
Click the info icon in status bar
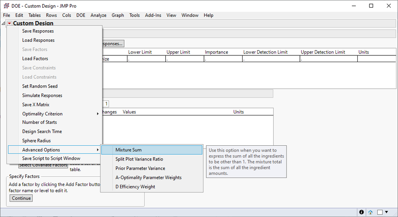click(x=361, y=212)
